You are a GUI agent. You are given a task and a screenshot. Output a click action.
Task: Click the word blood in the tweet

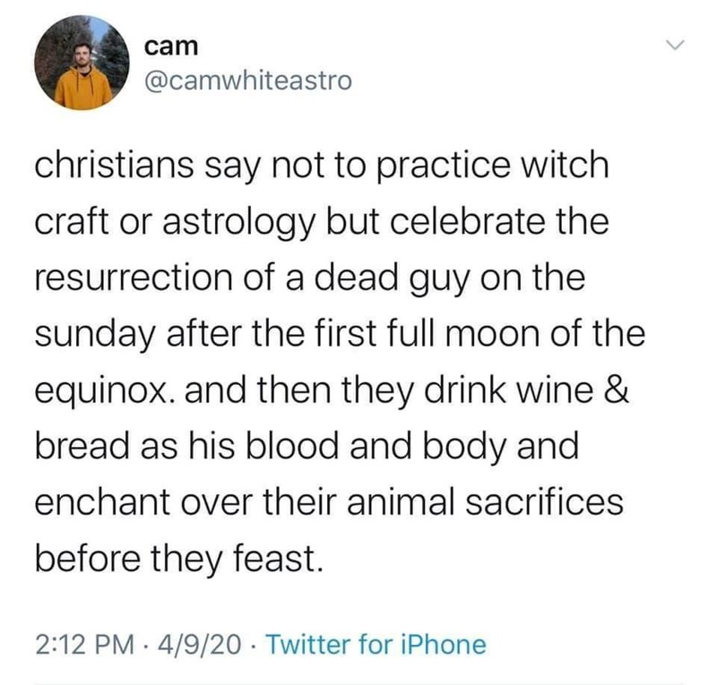click(293, 447)
